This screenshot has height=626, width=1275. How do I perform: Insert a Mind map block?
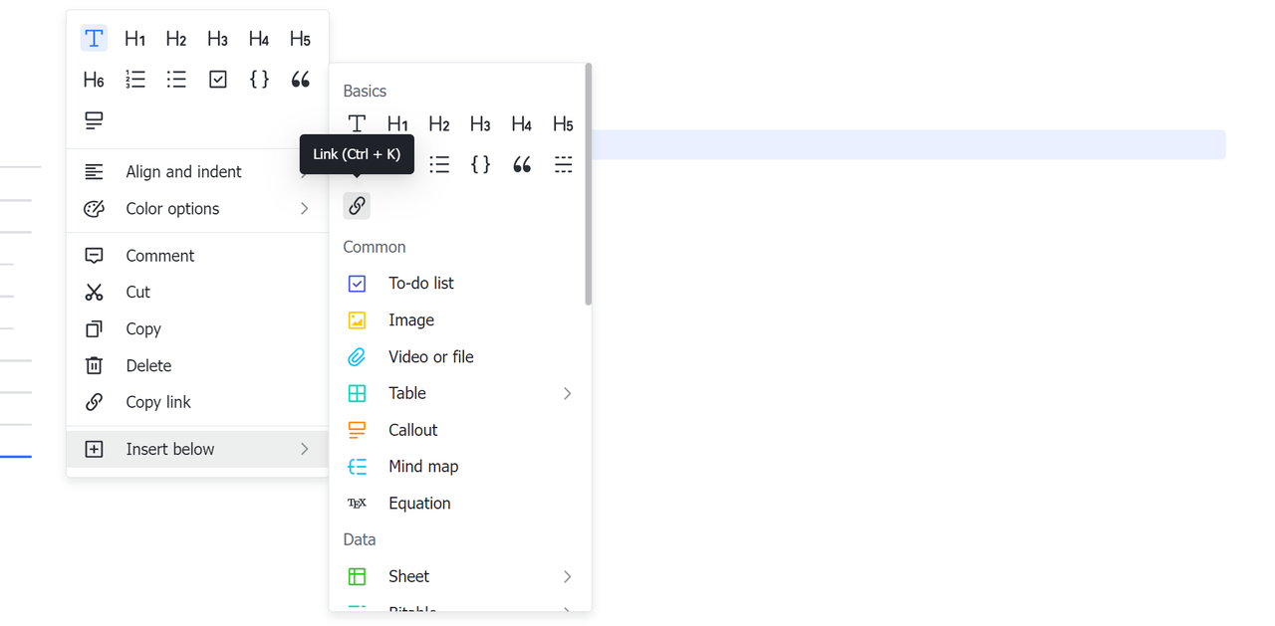[x=458, y=467]
